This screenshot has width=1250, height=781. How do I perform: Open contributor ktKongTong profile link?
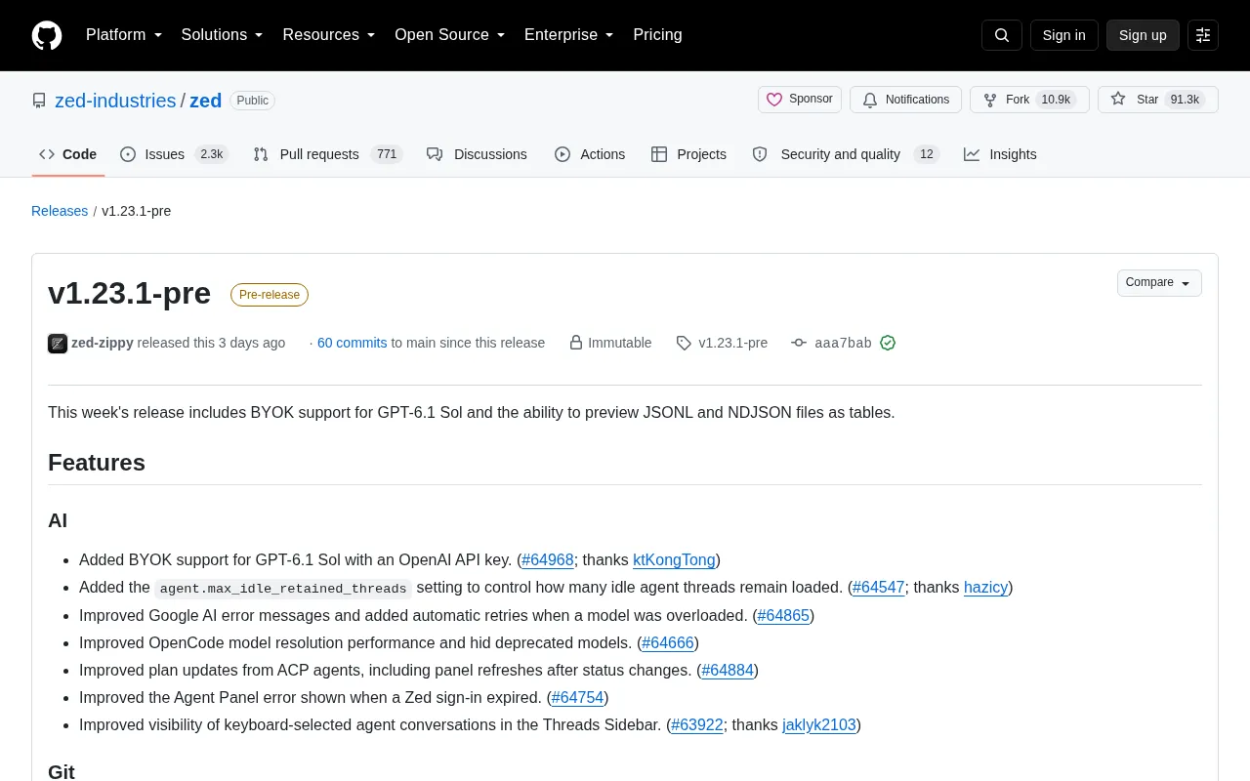pos(674,560)
